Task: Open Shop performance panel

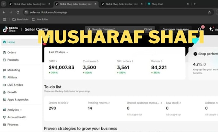Action: click(x=206, y=54)
